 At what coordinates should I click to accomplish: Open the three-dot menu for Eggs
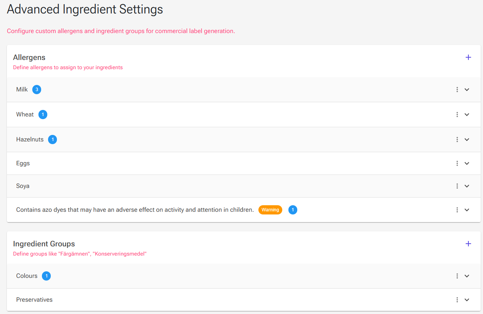pos(457,163)
